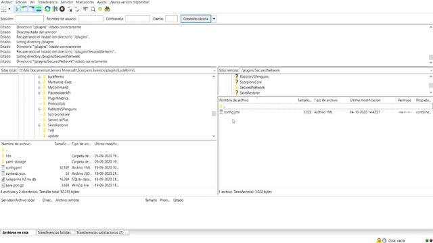Screen dimensions: 433x243
Task: Search remote files with the binoculars icon
Action: pyautogui.click(x=108, y=9)
